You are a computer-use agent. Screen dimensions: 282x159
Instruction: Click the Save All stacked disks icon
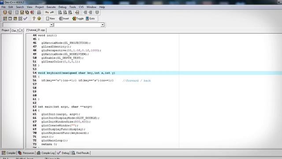coord(27,12)
